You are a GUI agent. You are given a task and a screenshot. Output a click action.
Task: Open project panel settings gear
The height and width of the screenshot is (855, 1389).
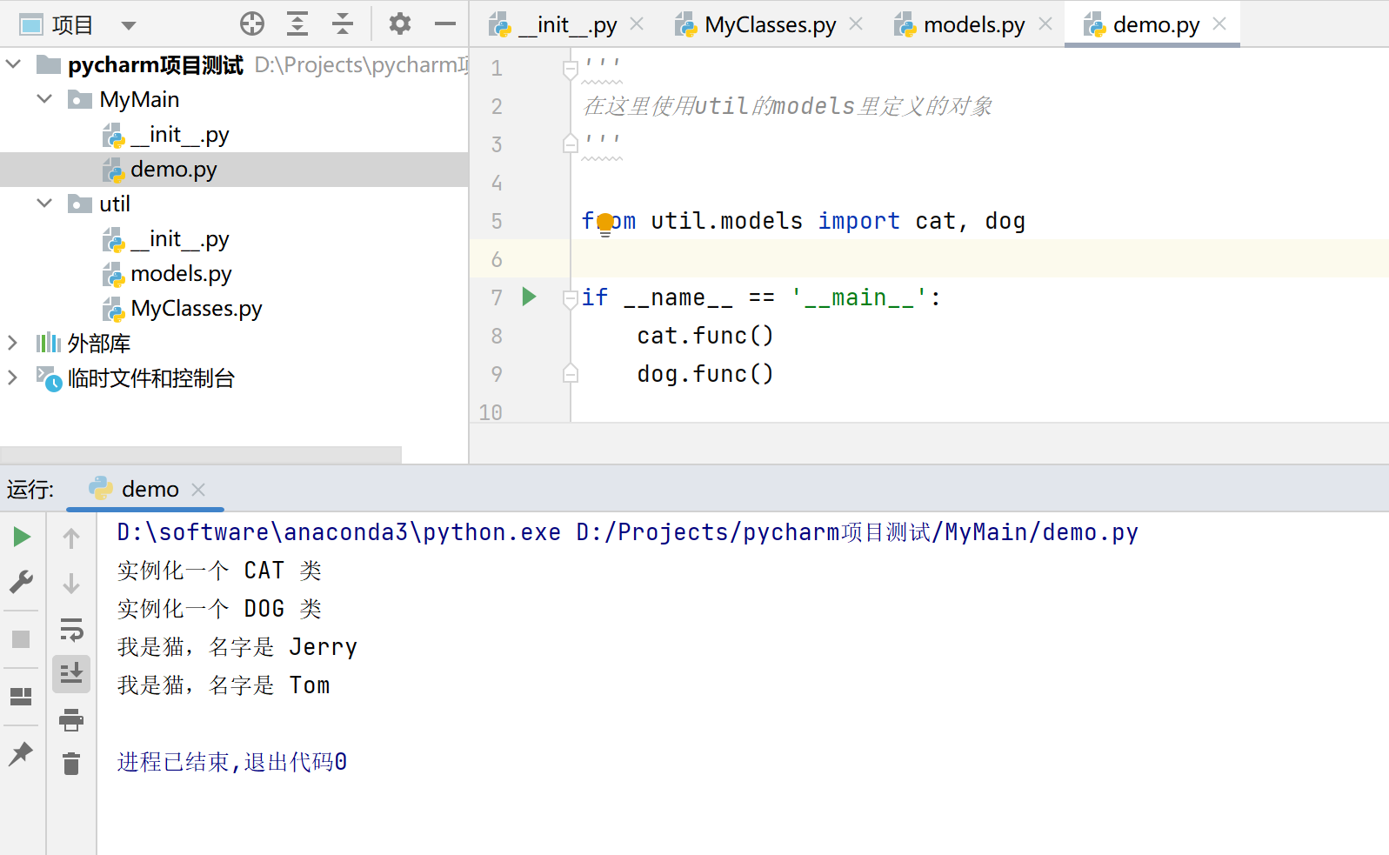(399, 24)
